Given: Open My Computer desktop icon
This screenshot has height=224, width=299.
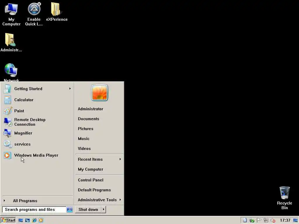Looking at the screenshot, I should click(11, 14).
